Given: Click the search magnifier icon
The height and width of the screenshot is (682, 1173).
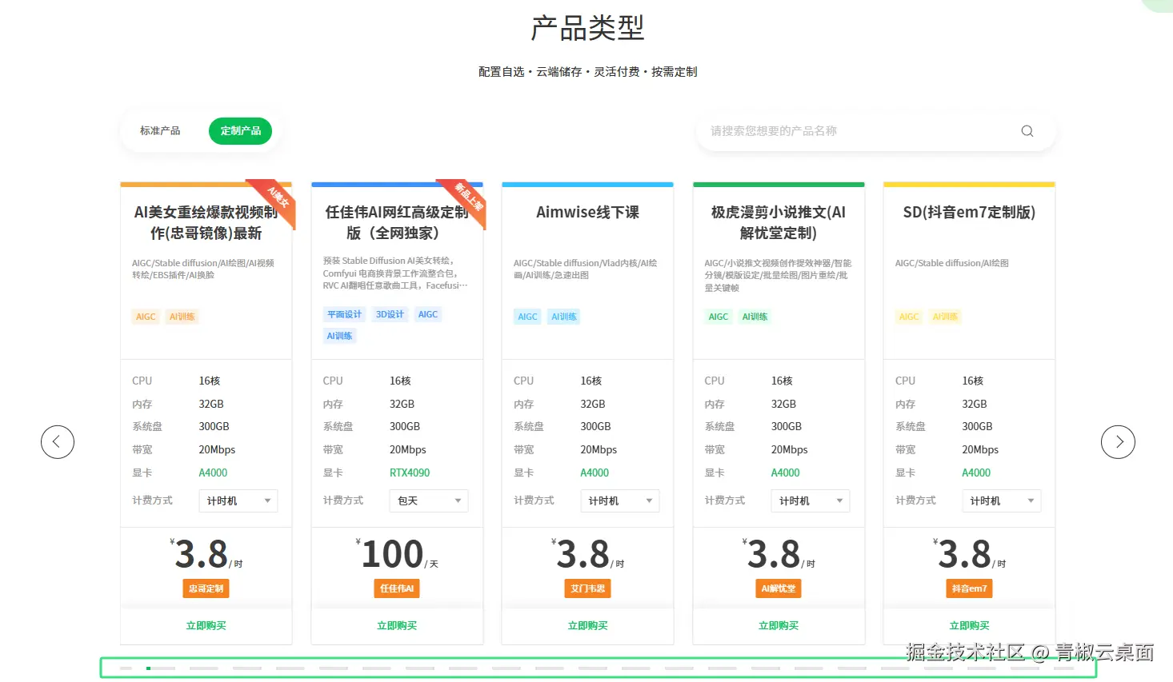Looking at the screenshot, I should click(1027, 131).
